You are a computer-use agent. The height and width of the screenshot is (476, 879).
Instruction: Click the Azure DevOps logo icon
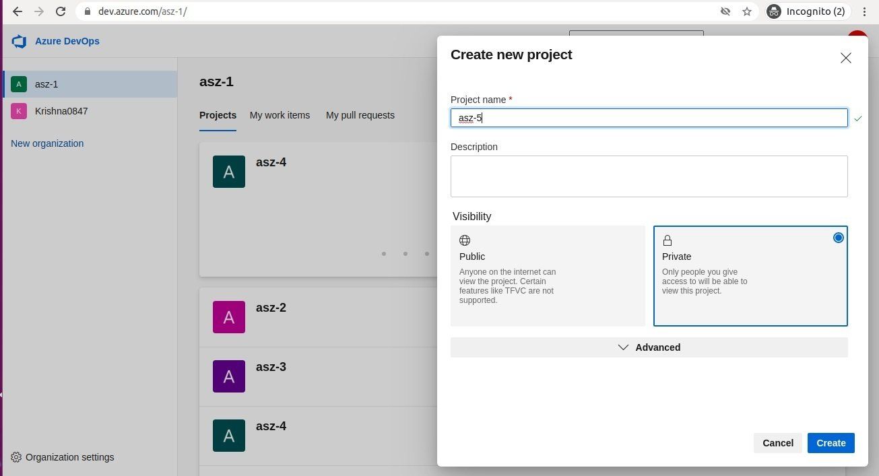point(19,42)
